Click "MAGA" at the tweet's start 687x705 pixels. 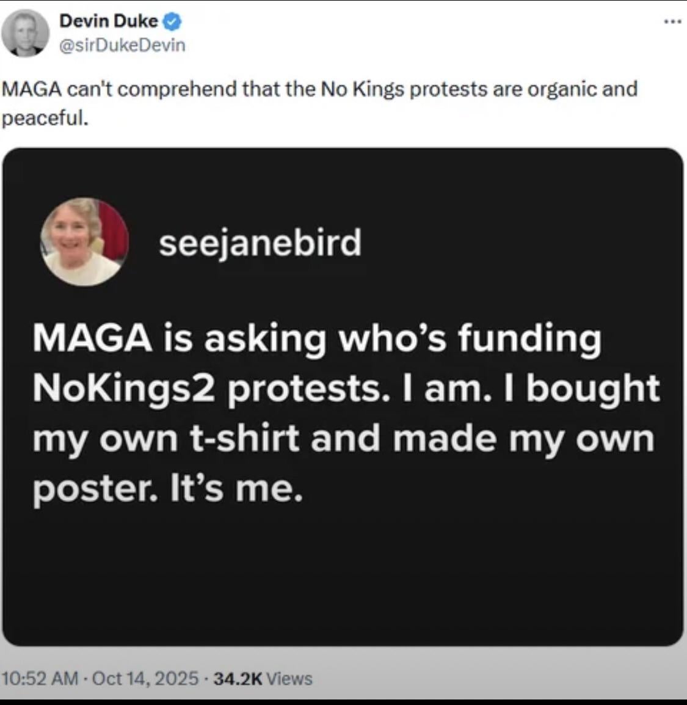pos(32,89)
